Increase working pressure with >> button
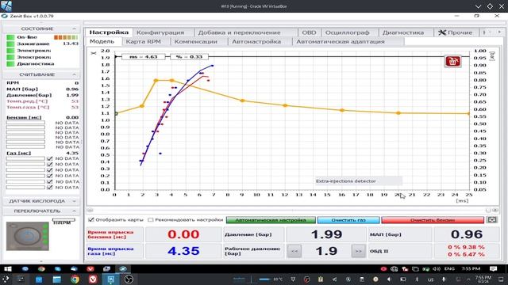 pos(358,251)
